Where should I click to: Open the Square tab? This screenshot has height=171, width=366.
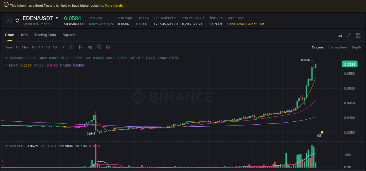point(69,35)
